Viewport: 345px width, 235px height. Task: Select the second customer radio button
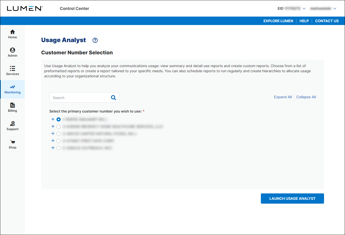(x=59, y=127)
